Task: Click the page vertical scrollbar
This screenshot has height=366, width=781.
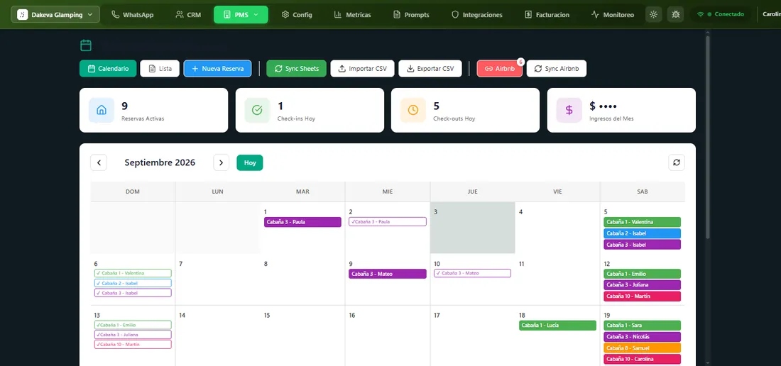Action: click(708, 139)
